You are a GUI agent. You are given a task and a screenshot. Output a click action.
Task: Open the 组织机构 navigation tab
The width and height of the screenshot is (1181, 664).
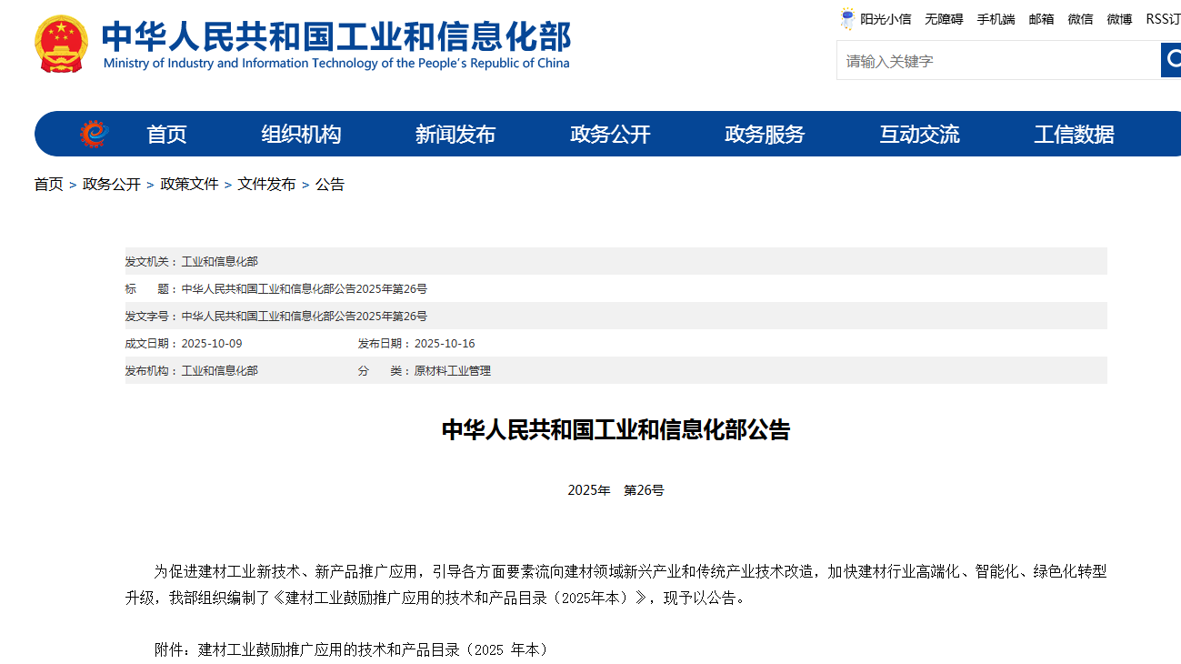click(301, 135)
